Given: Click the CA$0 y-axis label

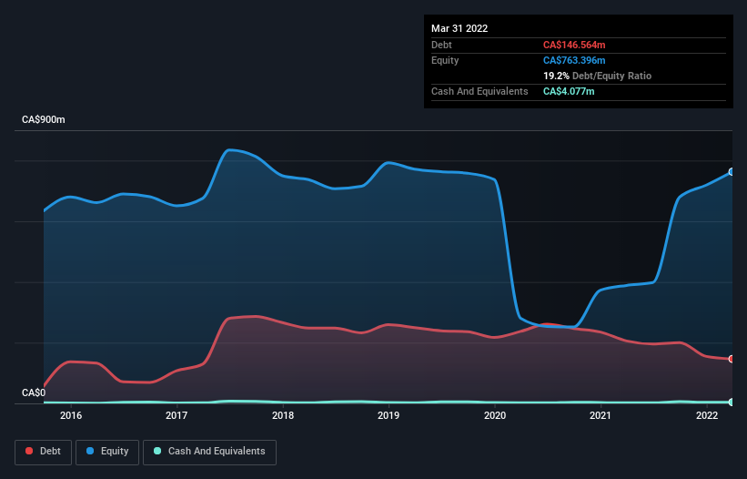Looking at the screenshot, I should [x=34, y=392].
